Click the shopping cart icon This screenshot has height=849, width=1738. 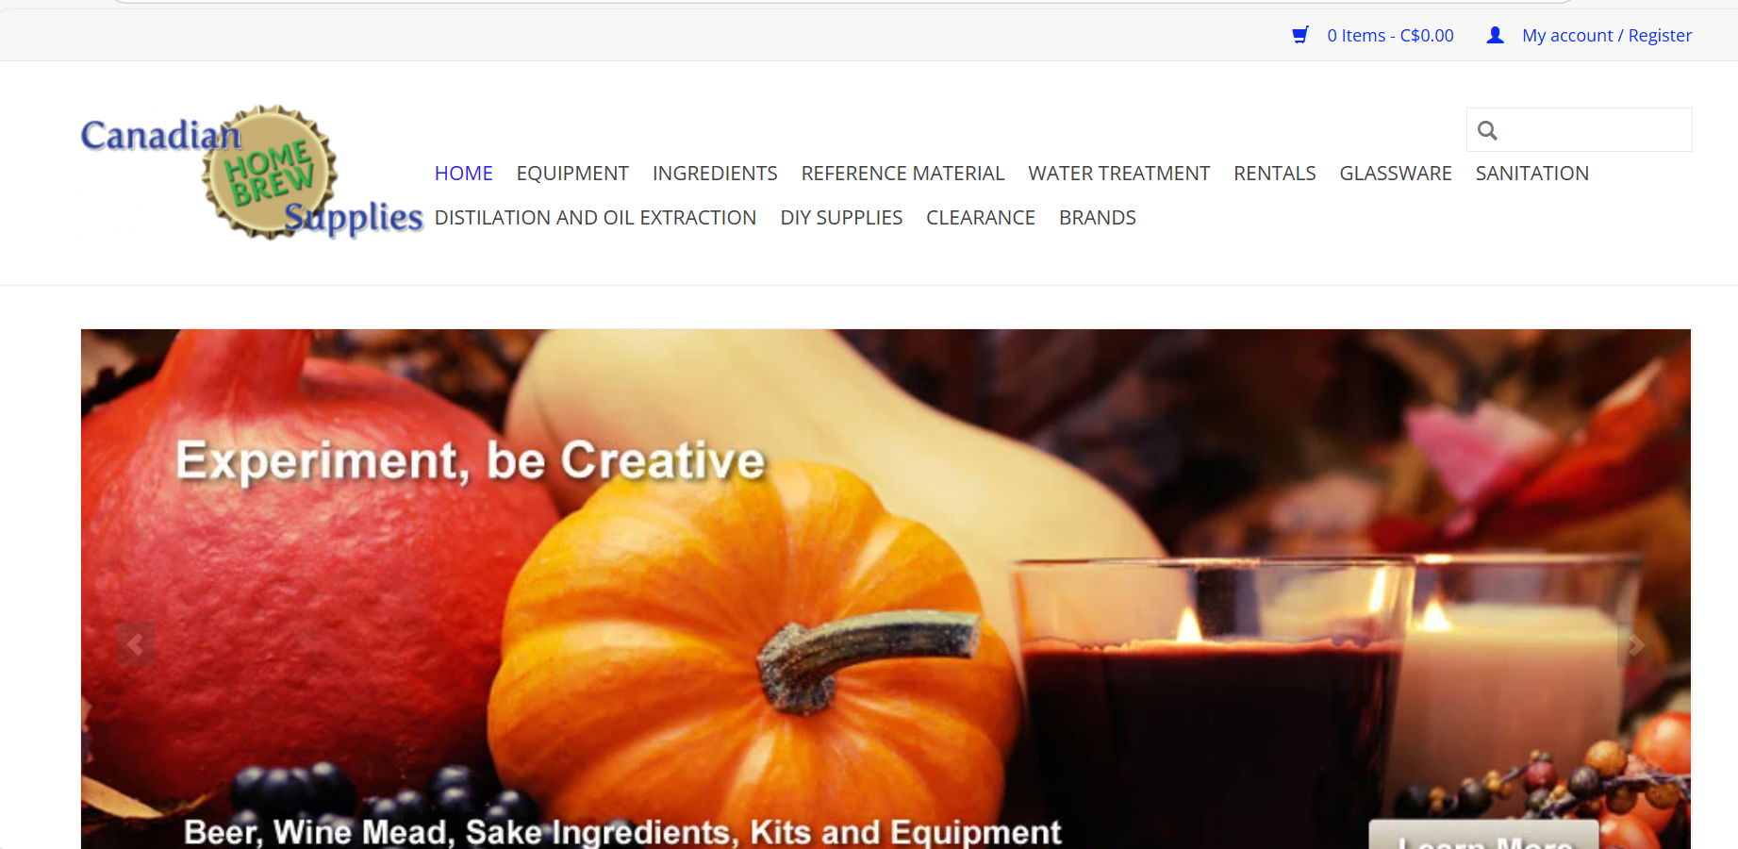(x=1300, y=35)
